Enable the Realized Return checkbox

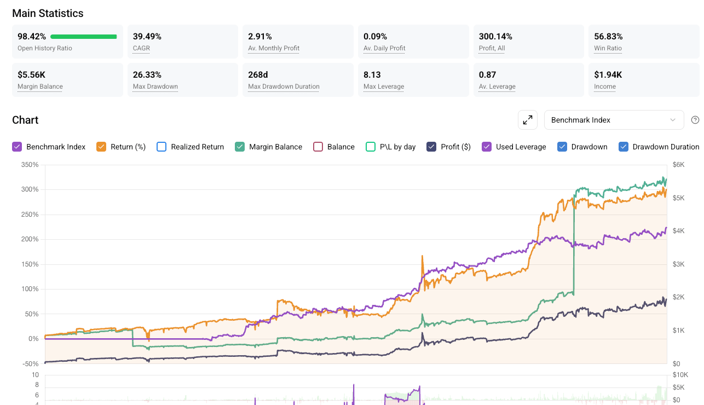[161, 147]
